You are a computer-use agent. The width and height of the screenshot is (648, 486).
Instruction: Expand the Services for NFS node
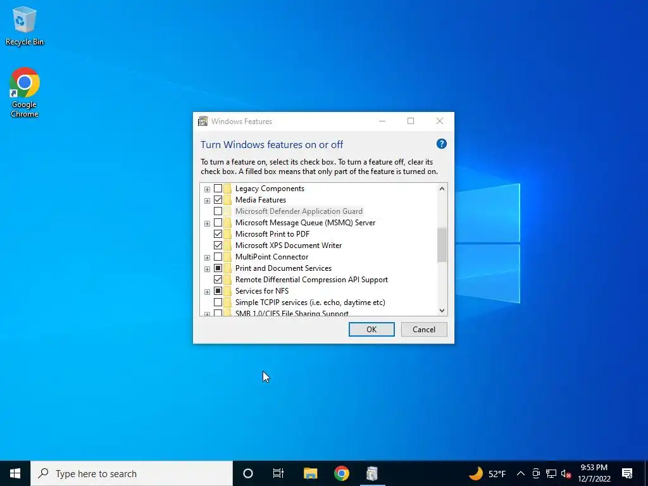(207, 292)
